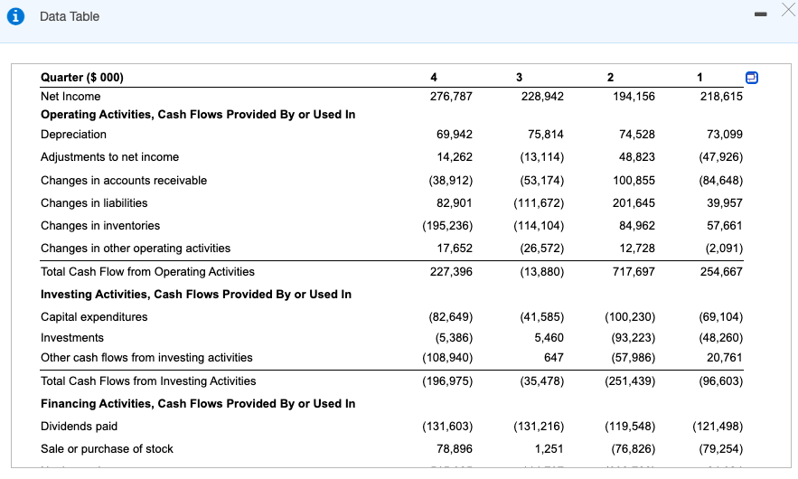Minimize the Data Table dialog

click(x=761, y=14)
